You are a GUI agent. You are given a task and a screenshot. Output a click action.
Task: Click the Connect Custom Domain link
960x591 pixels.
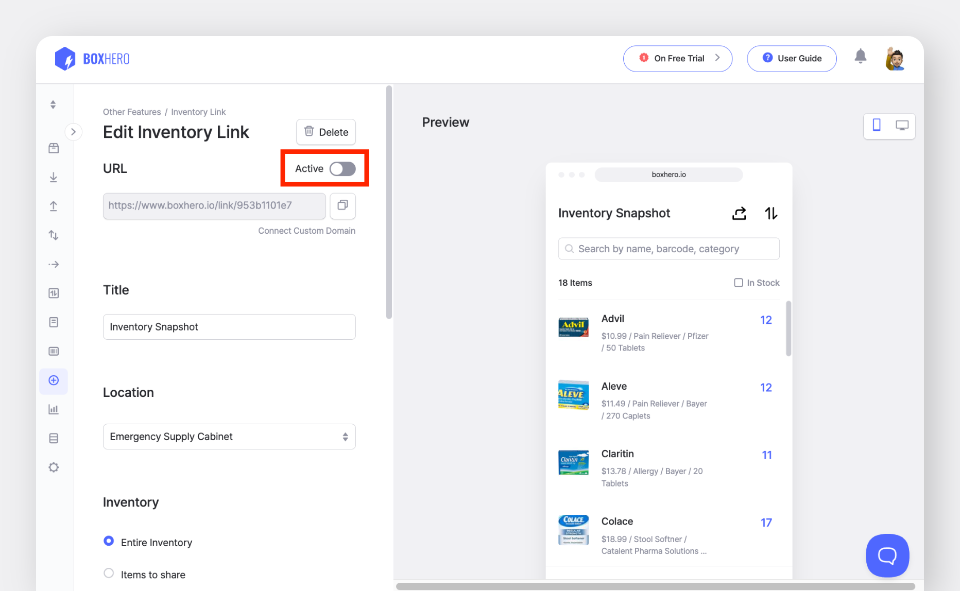(306, 231)
